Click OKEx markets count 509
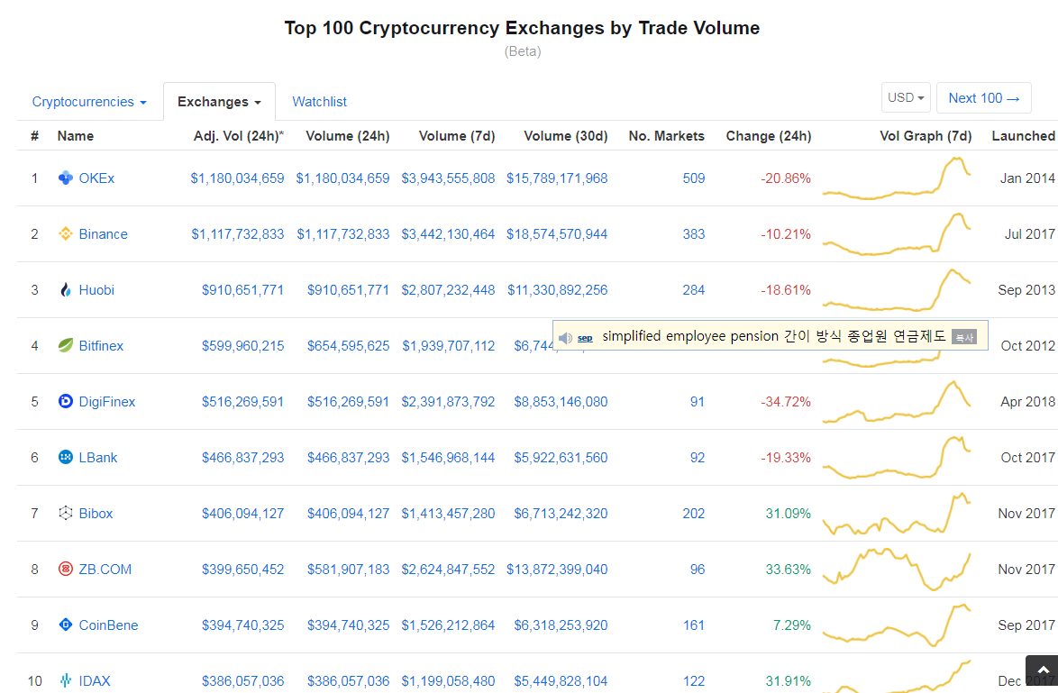 [x=694, y=178]
